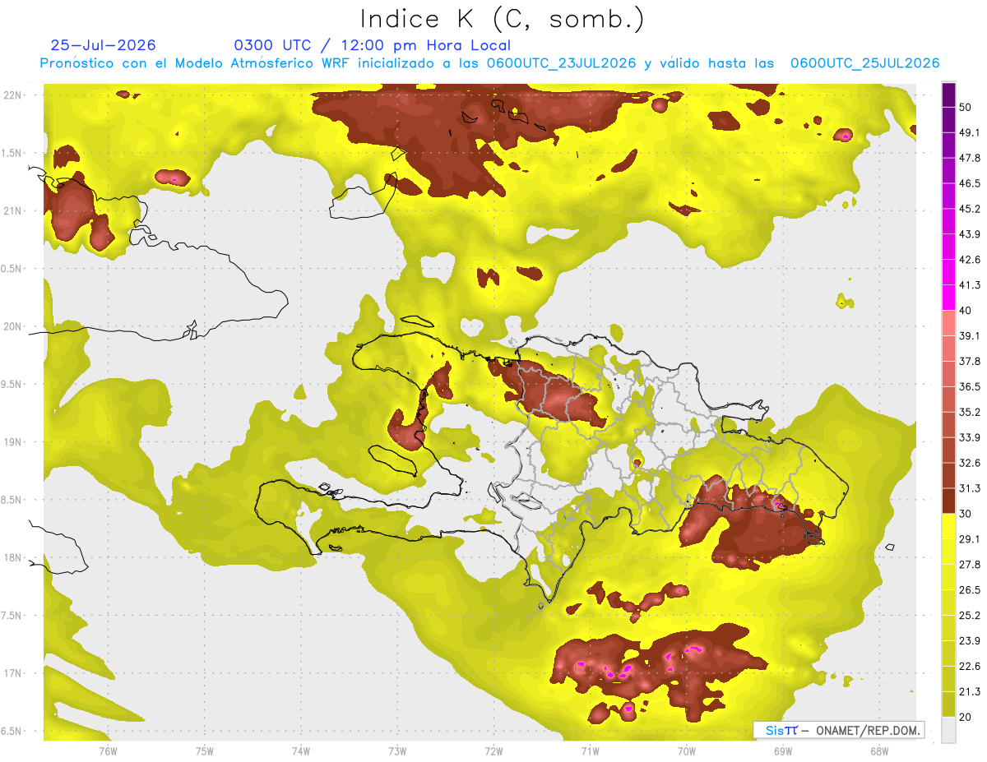
Task: Click the title 'Indice K (C, somb.)'
Action: pyautogui.click(x=503, y=20)
